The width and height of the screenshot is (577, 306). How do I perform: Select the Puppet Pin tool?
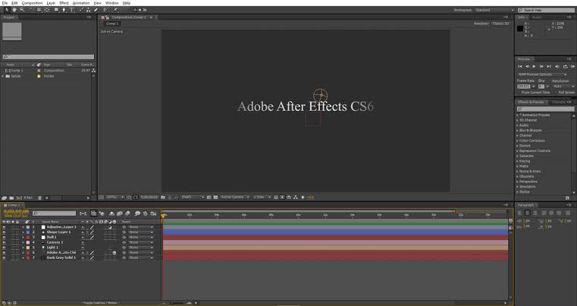coord(116,10)
